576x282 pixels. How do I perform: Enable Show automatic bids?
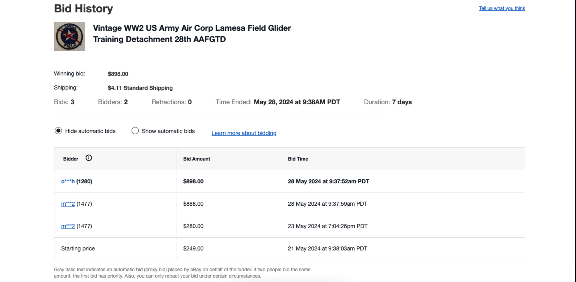coord(135,130)
